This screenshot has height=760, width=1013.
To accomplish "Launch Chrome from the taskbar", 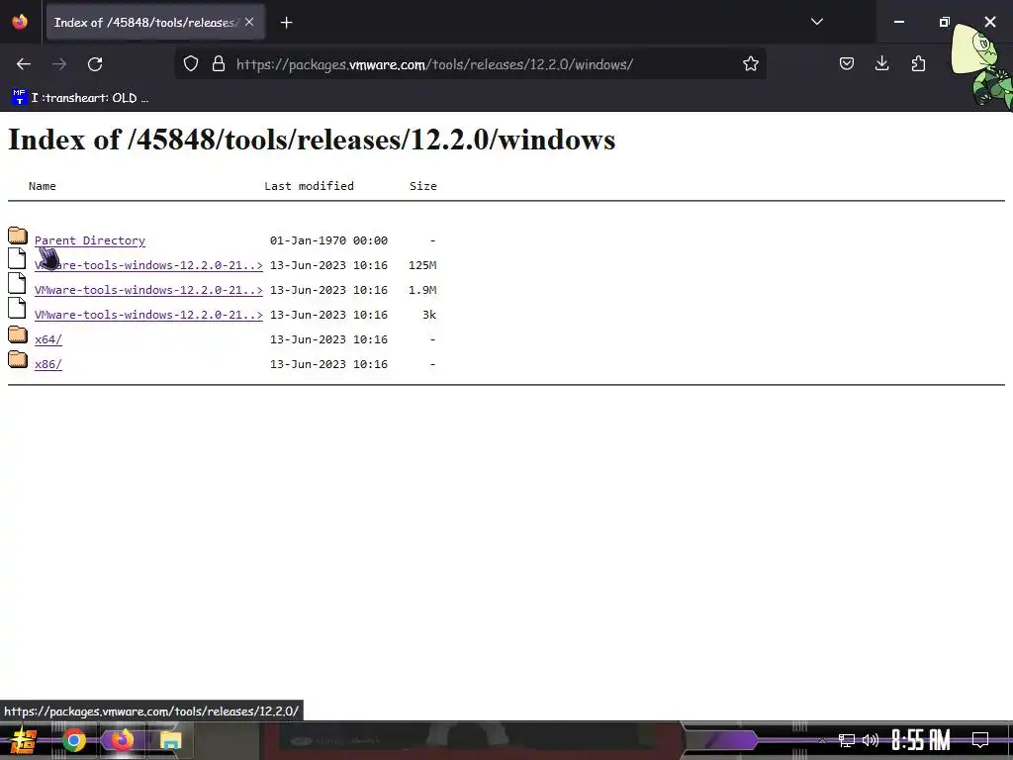I will click(x=73, y=740).
